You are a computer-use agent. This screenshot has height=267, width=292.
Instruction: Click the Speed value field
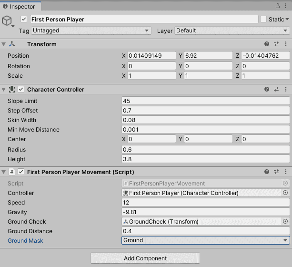(206, 202)
